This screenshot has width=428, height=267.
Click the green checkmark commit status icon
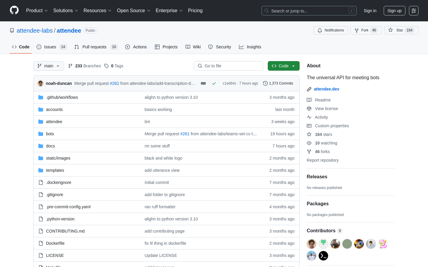tap(214, 83)
